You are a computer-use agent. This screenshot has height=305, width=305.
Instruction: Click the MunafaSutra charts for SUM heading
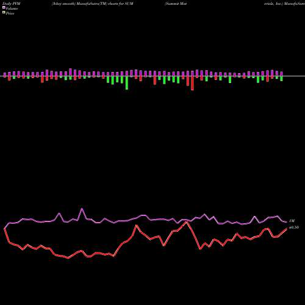coord(93,4)
